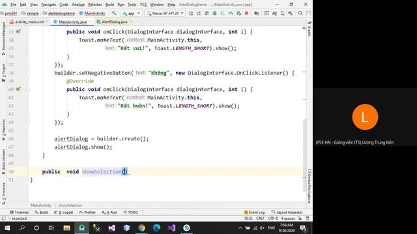Open the Event Log panel
This screenshot has width=417, height=234.
pyautogui.click(x=254, y=213)
